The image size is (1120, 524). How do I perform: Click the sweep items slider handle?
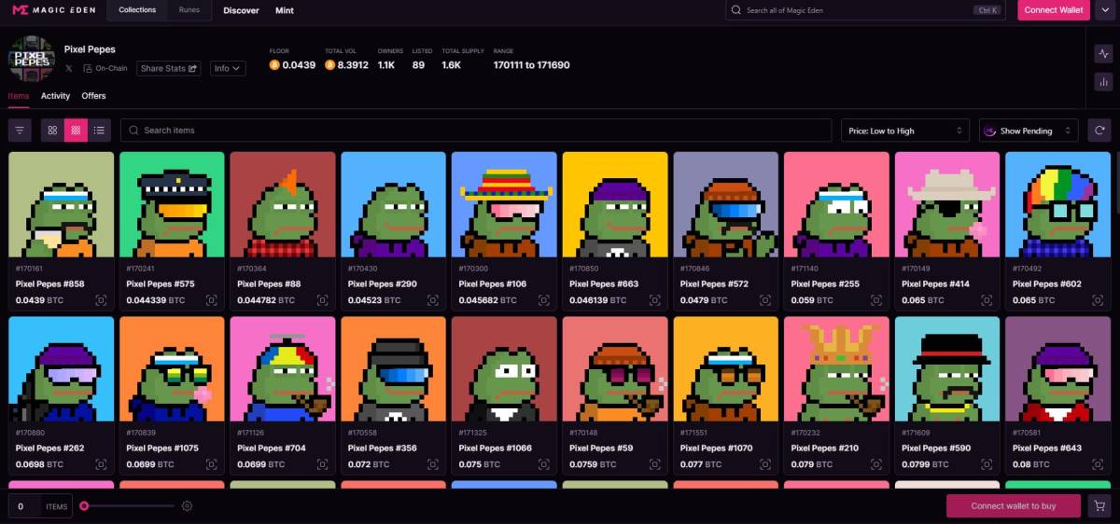click(x=84, y=506)
